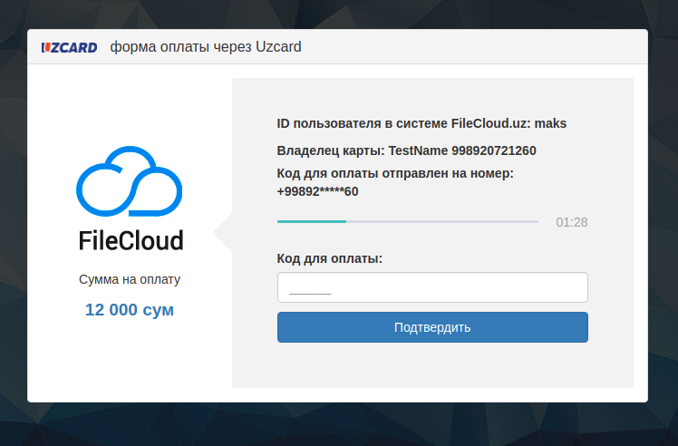Select the 12 000 сум payment amount
Image resolution: width=678 pixels, height=446 pixels.
click(130, 310)
